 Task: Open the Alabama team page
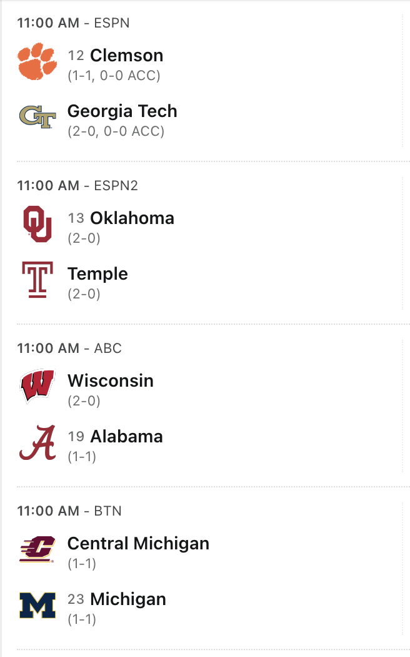[126, 437]
